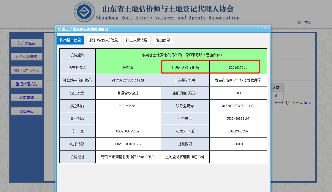Click the dialog title bar window icon
This screenshot has height=192, width=332.
[x=59, y=29]
